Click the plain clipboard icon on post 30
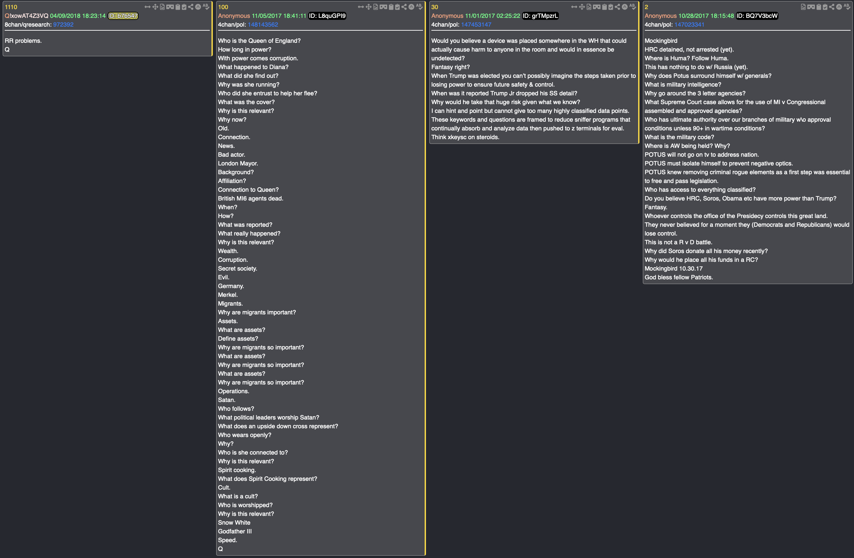The width and height of the screenshot is (854, 558). (x=605, y=7)
